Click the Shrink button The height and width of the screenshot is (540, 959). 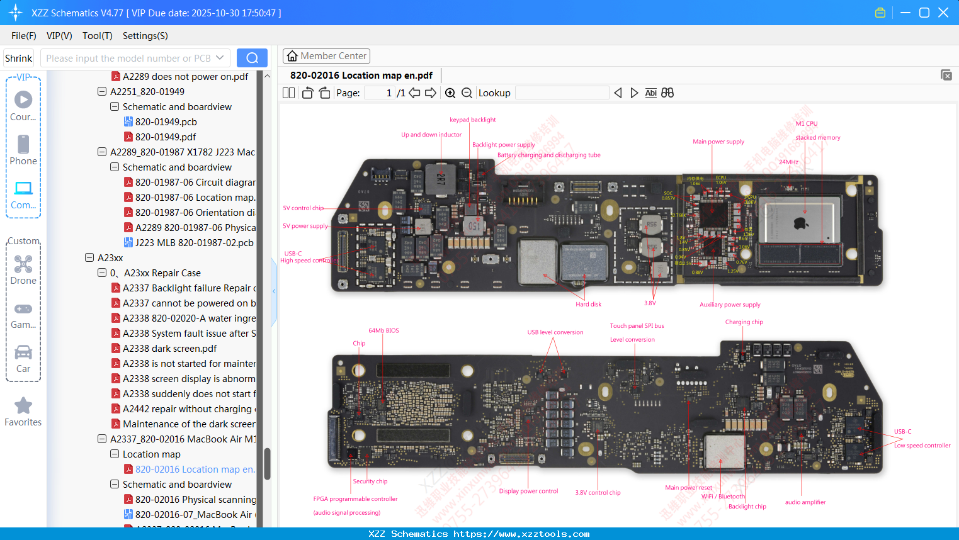[19, 58]
